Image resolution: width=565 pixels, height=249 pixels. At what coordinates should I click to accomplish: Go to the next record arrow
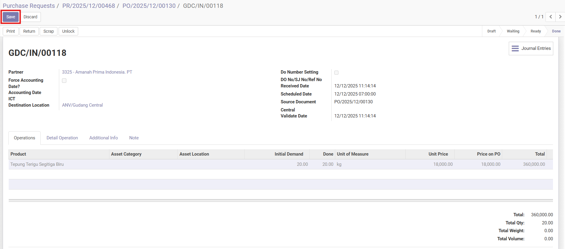[560, 17]
